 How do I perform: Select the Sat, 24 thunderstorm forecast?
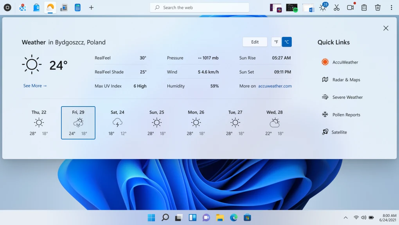pos(117,123)
